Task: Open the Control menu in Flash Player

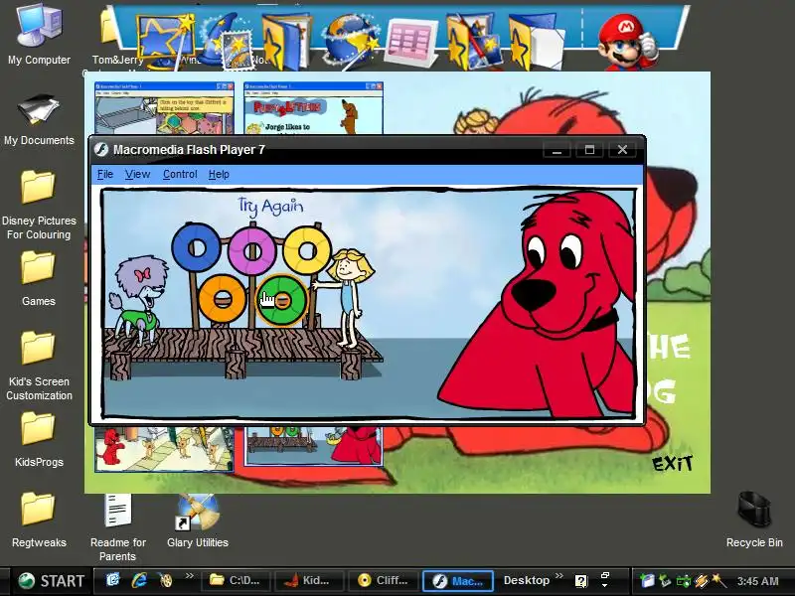Action: coord(180,175)
